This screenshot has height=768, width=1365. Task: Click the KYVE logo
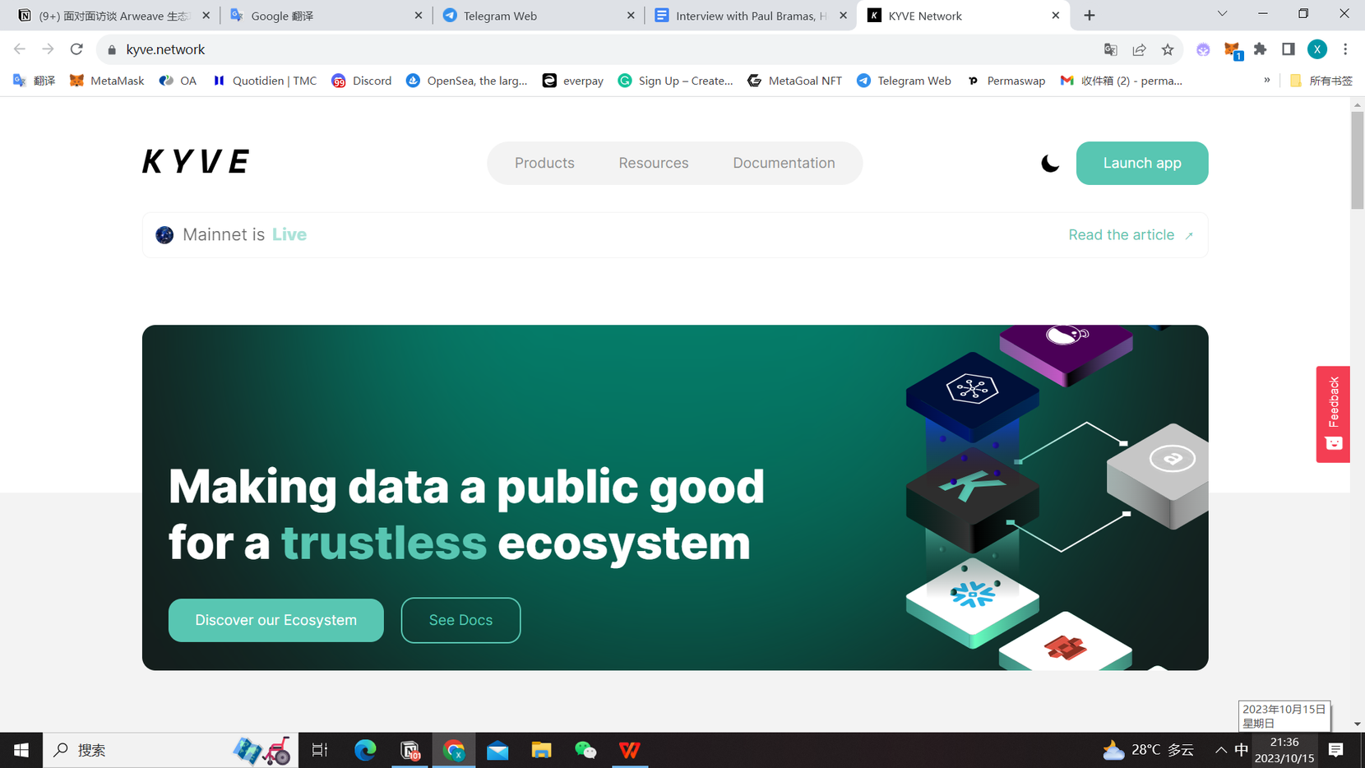196,162
